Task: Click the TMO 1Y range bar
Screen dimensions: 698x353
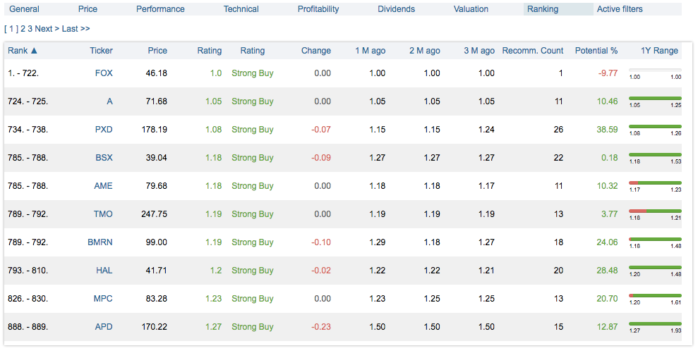Action: coord(655,211)
